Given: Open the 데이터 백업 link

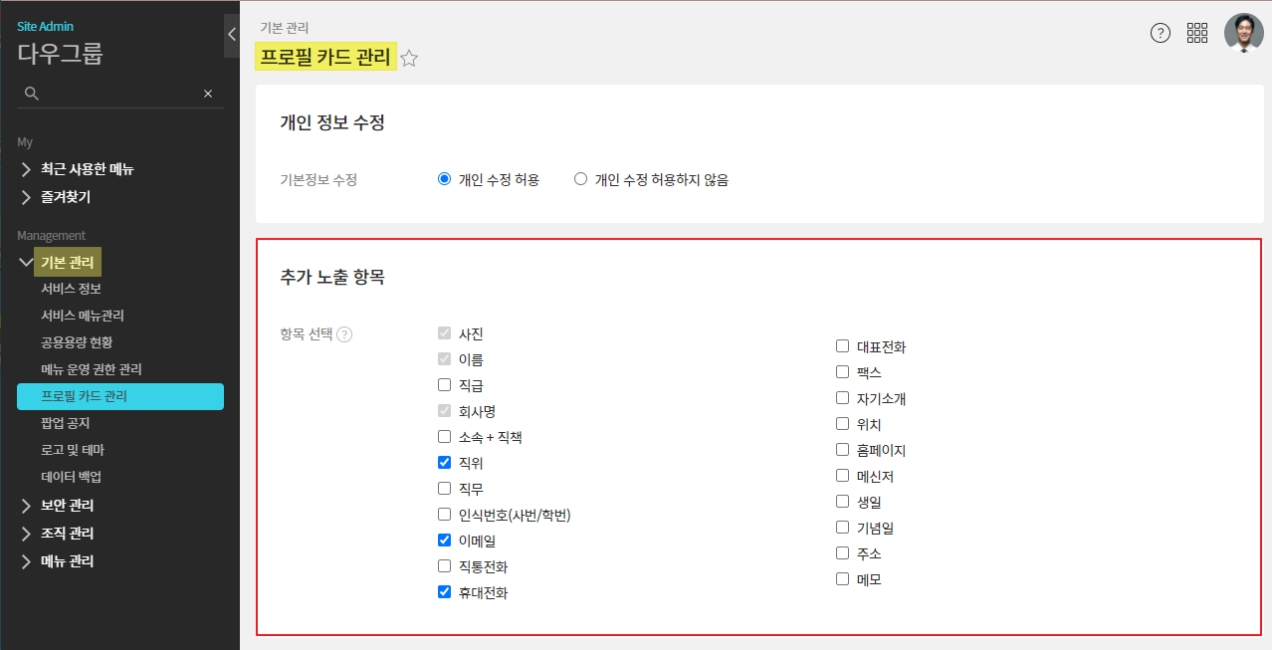Looking at the screenshot, I should [71, 477].
